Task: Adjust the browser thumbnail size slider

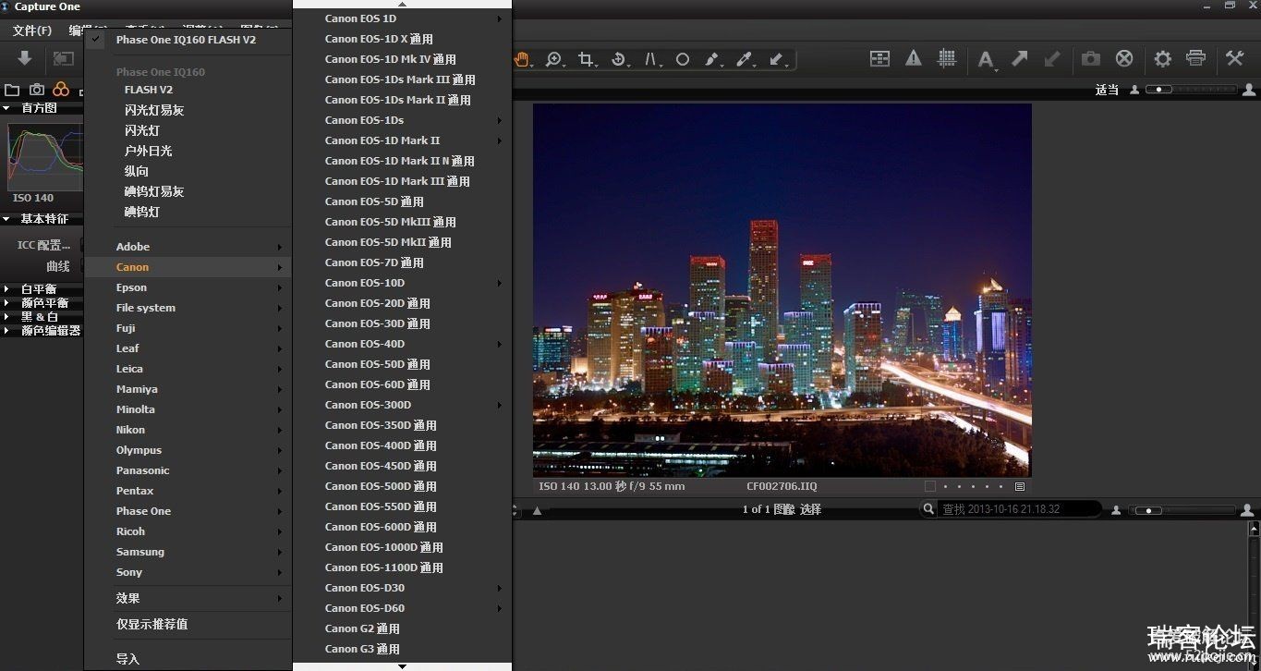Action: 1182,510
